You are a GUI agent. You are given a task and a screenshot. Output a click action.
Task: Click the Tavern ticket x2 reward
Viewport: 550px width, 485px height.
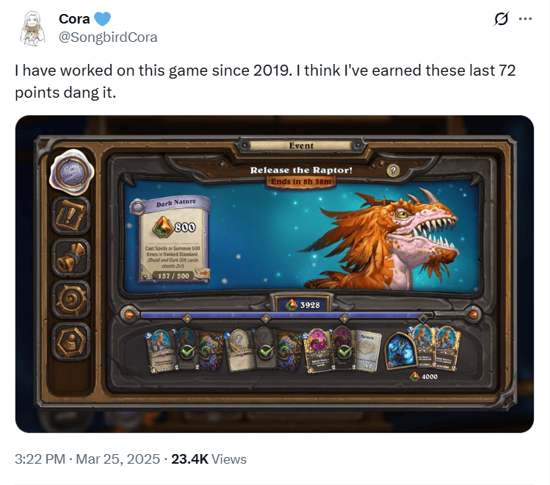click(367, 351)
